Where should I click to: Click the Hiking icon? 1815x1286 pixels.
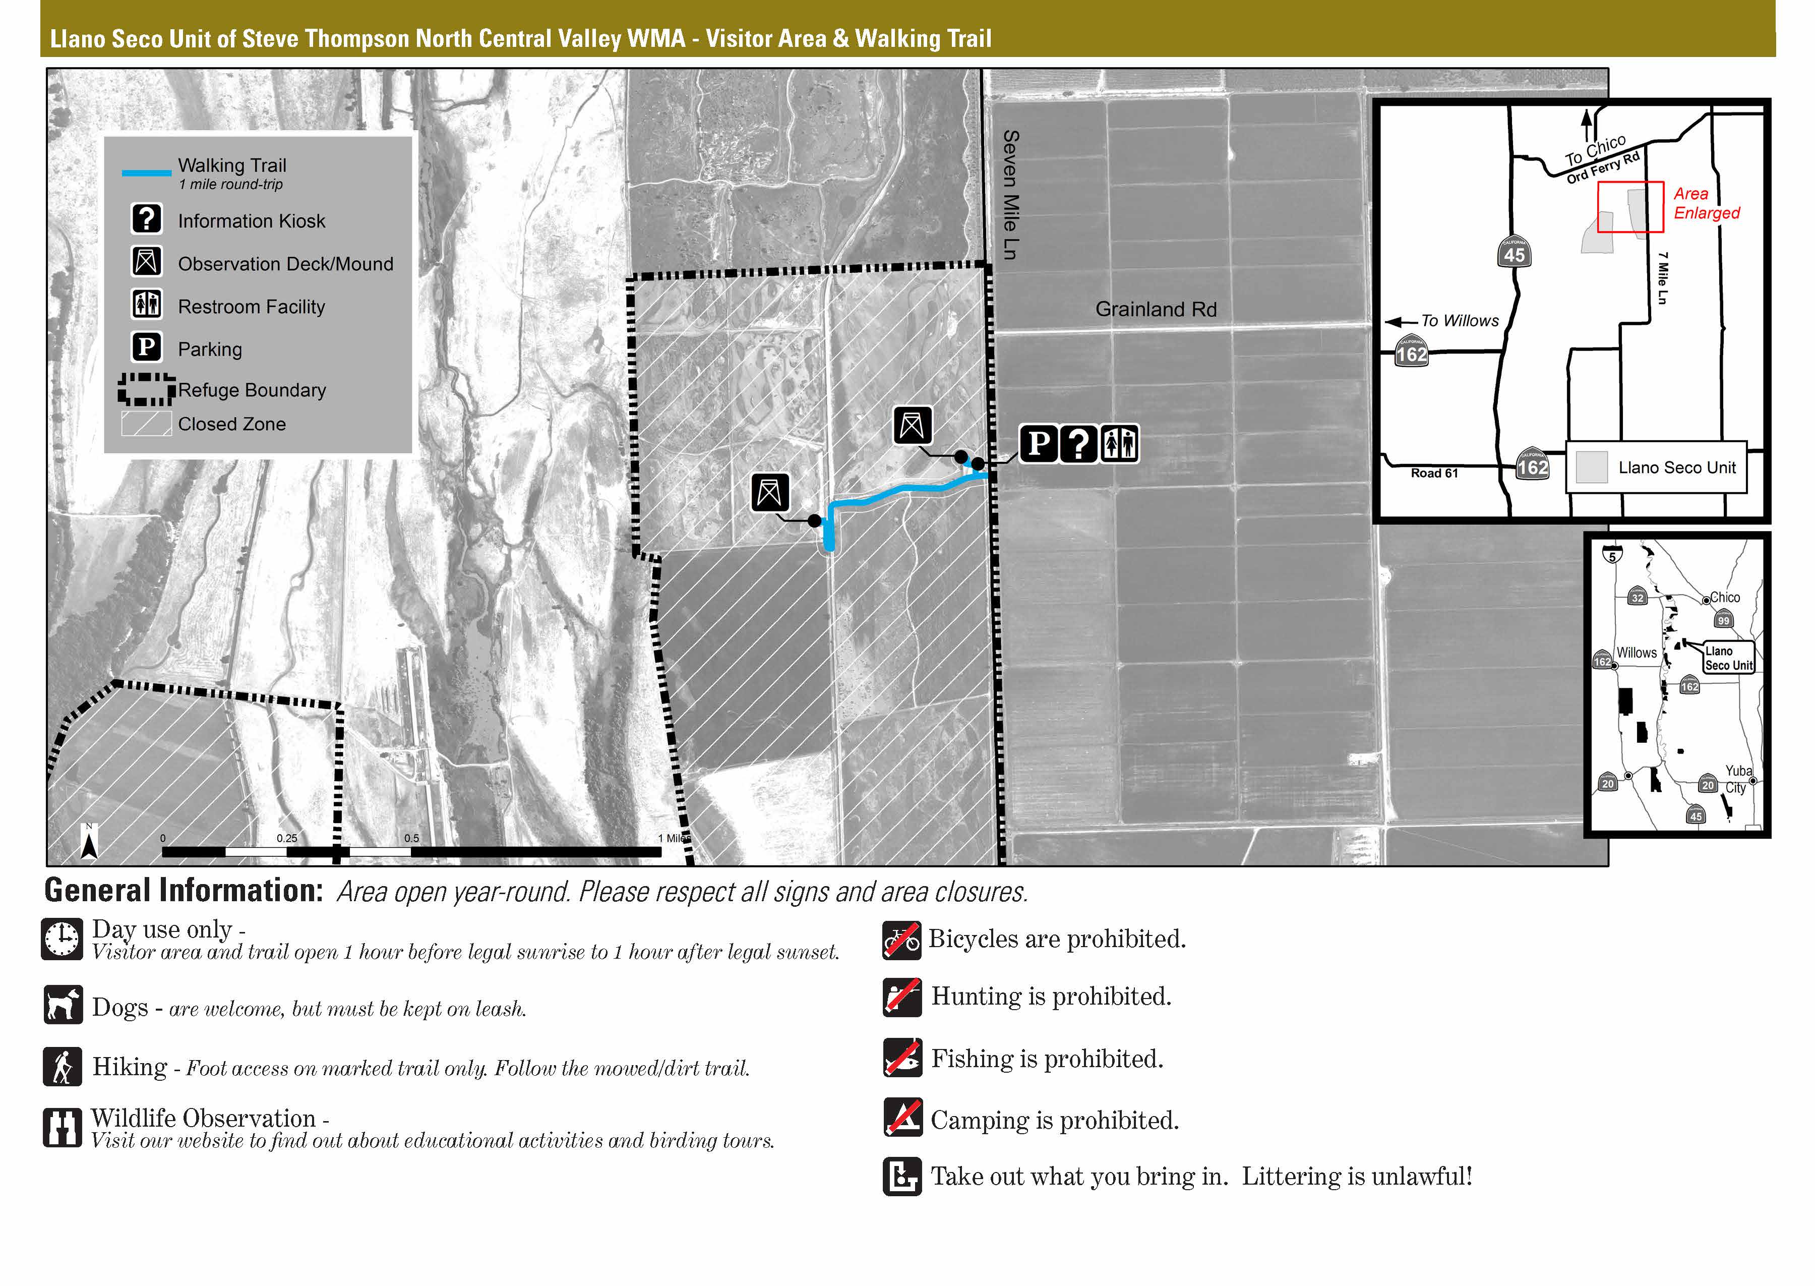click(x=63, y=1067)
